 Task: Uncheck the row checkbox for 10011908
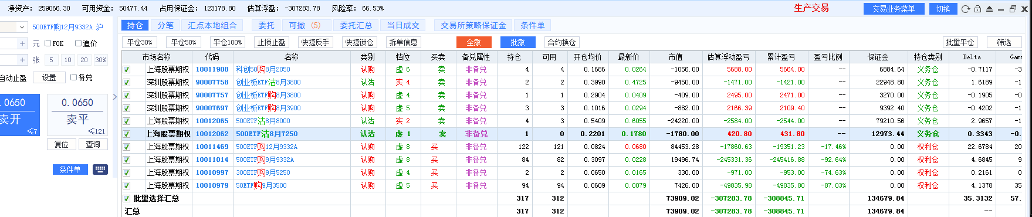tap(126, 69)
